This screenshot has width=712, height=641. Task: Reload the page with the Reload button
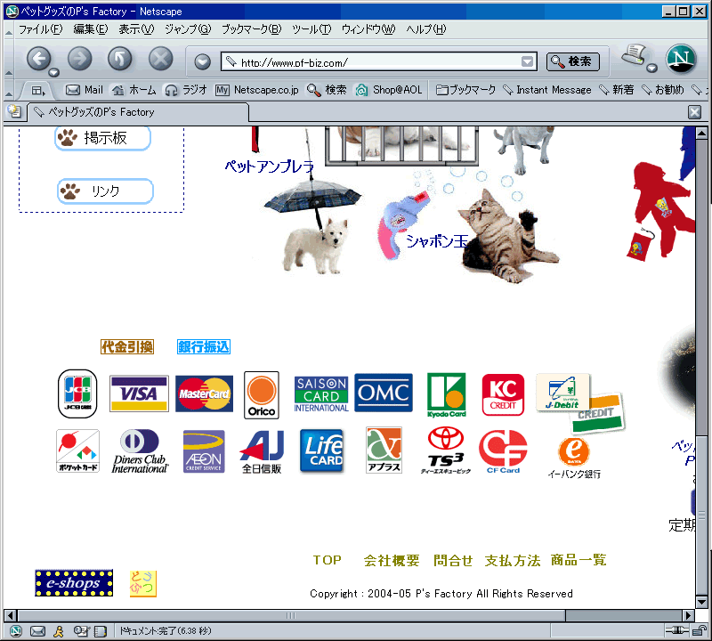120,59
